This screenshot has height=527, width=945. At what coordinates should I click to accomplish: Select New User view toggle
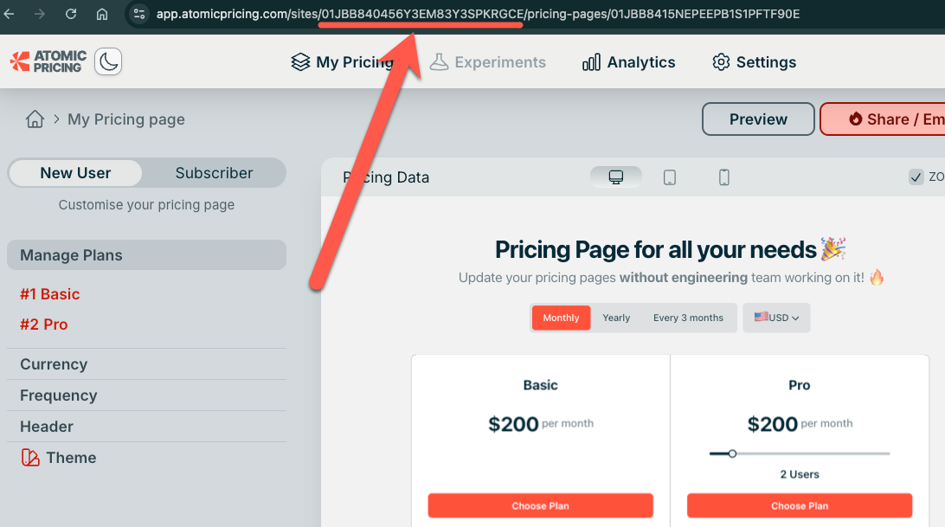click(75, 173)
